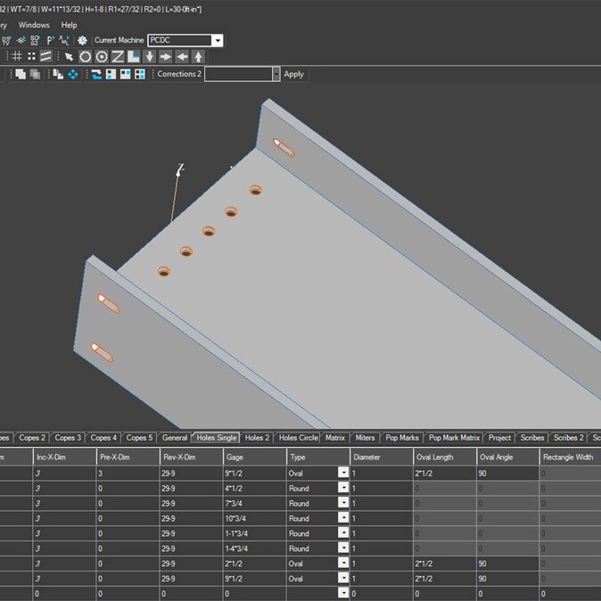
Task: Open Type dropdown for gage 1-4*3/4 row
Action: tap(343, 547)
